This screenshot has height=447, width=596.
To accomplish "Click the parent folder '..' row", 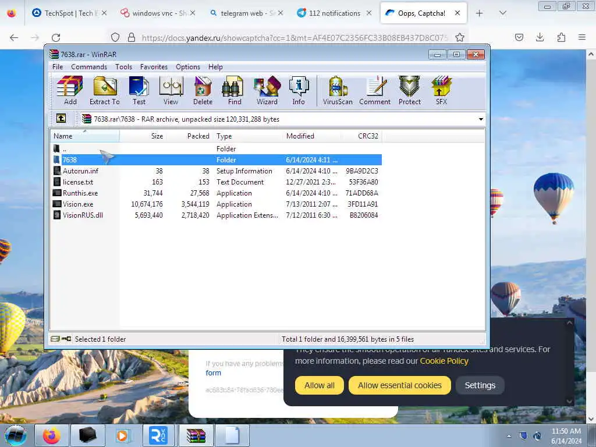I will click(x=216, y=148).
